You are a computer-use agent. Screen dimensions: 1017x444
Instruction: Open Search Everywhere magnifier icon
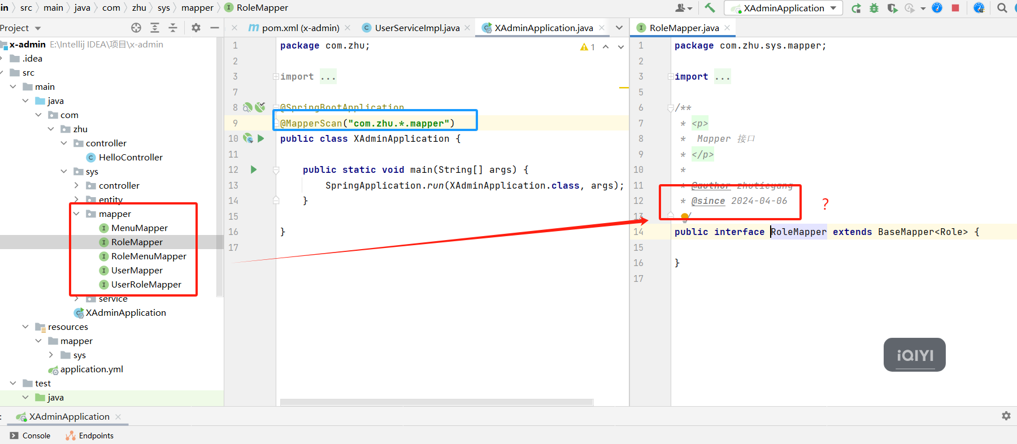[1002, 8]
